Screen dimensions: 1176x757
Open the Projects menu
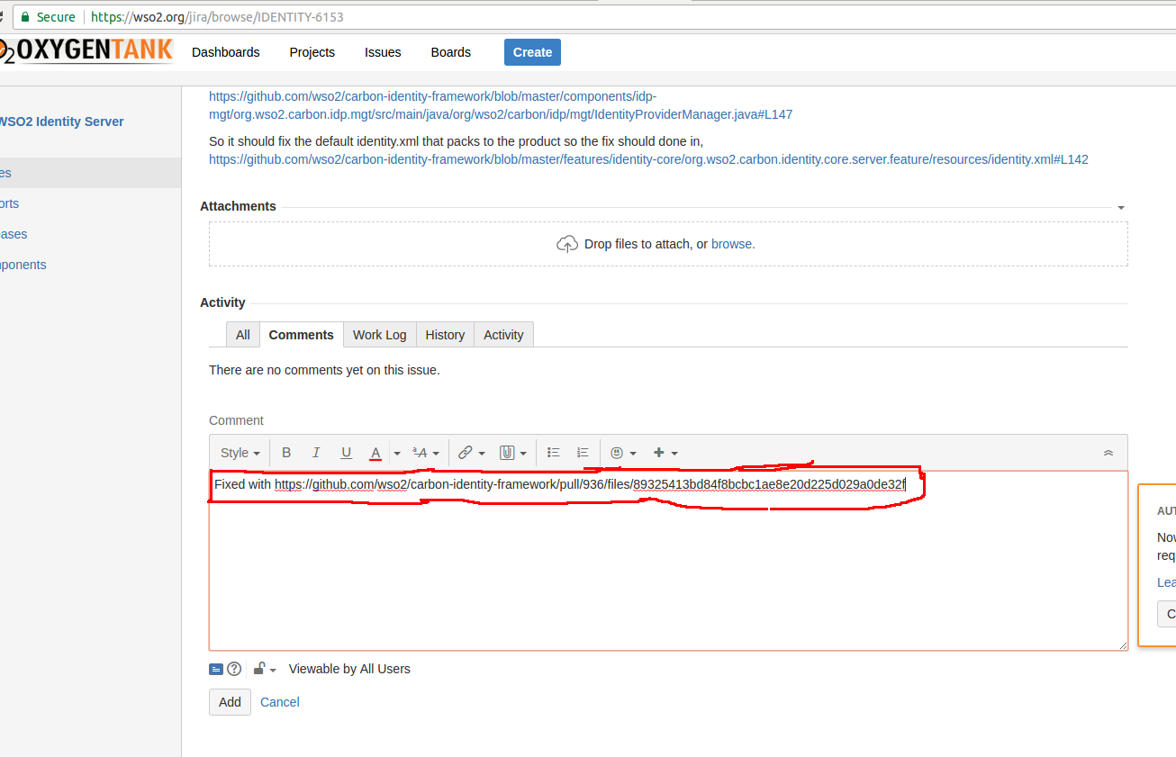click(x=312, y=52)
